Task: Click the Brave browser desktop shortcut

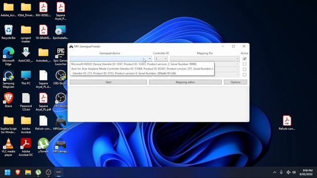Action: (8, 100)
